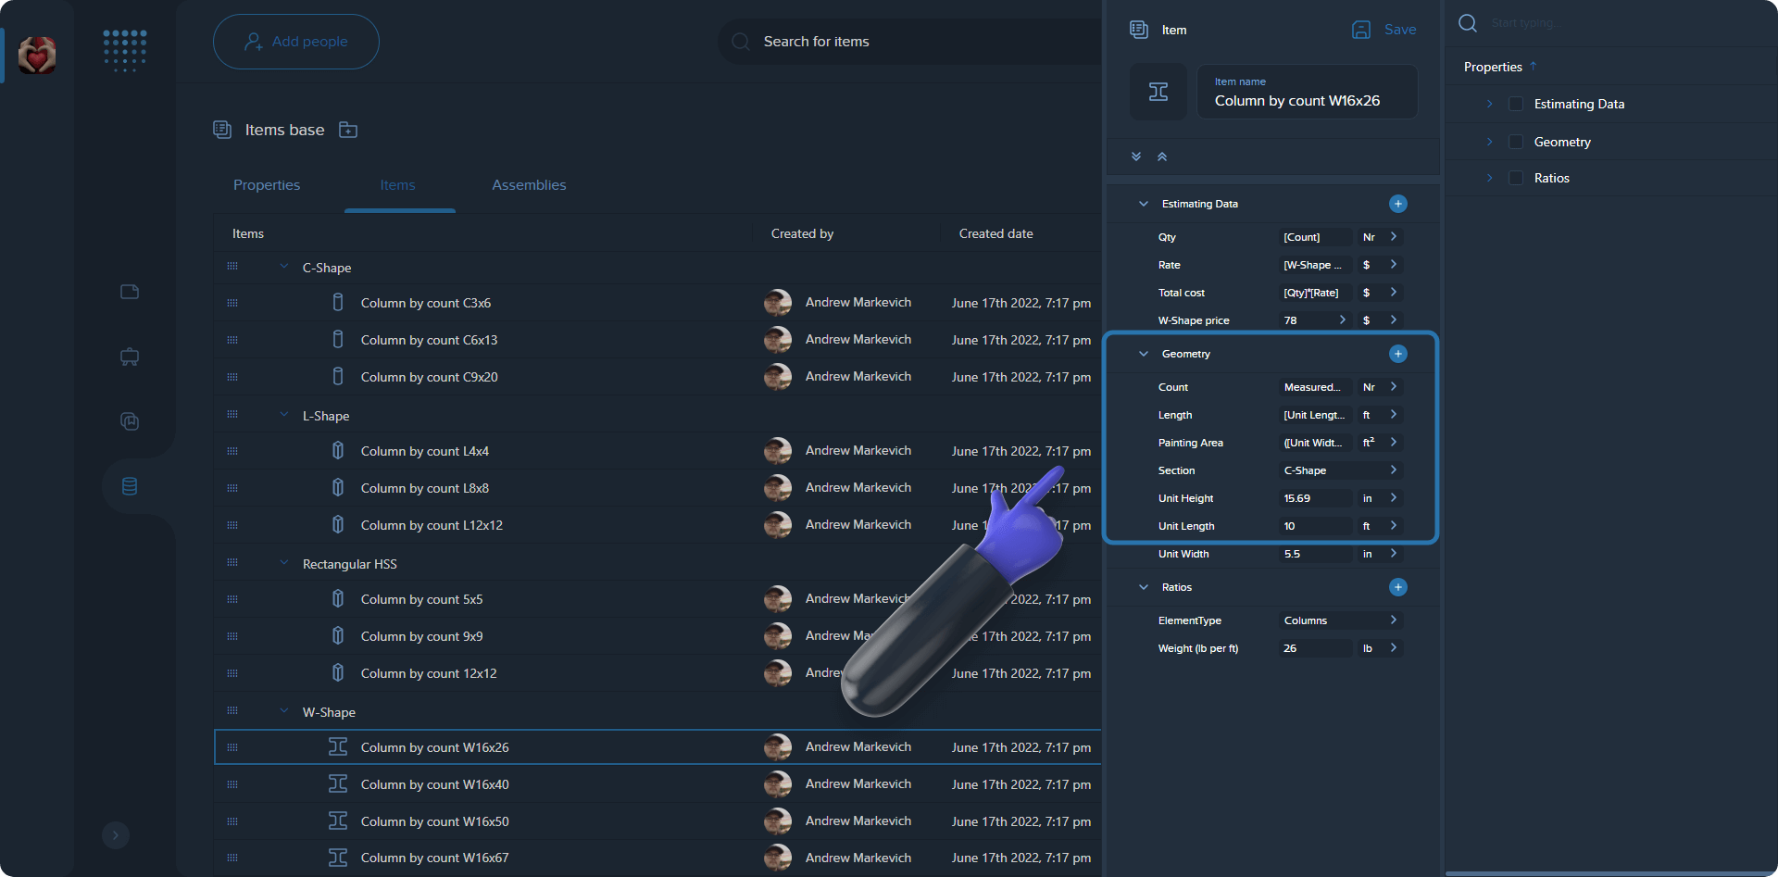Image resolution: width=1778 pixels, height=877 pixels.
Task: Expand Geometry in the Properties tree
Action: [1489, 141]
